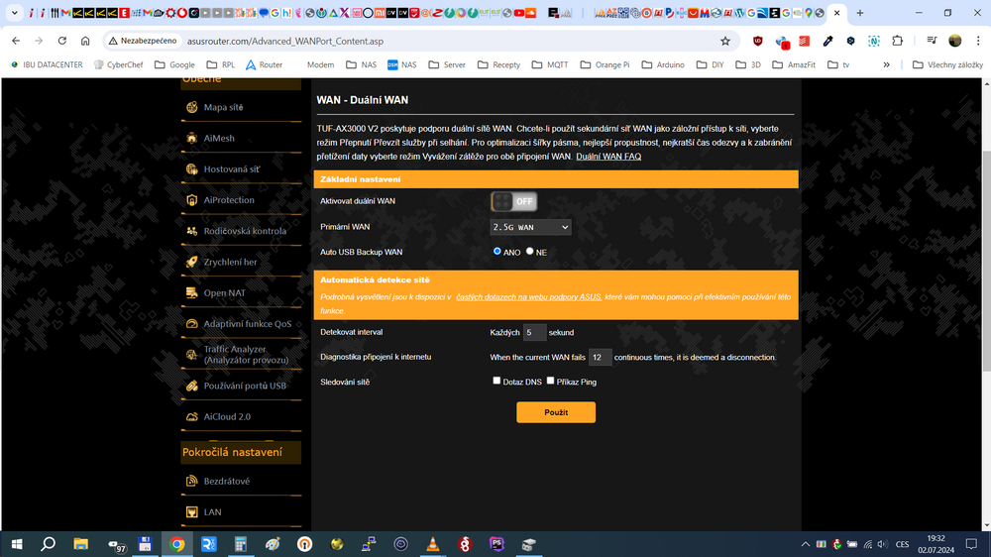Image resolution: width=991 pixels, height=557 pixels.
Task: Open the AiMesh sidebar icon
Action: [x=191, y=138]
